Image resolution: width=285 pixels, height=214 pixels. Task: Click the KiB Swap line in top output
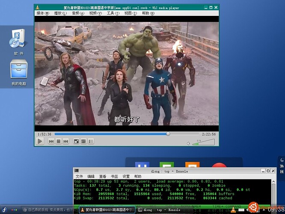153,198
